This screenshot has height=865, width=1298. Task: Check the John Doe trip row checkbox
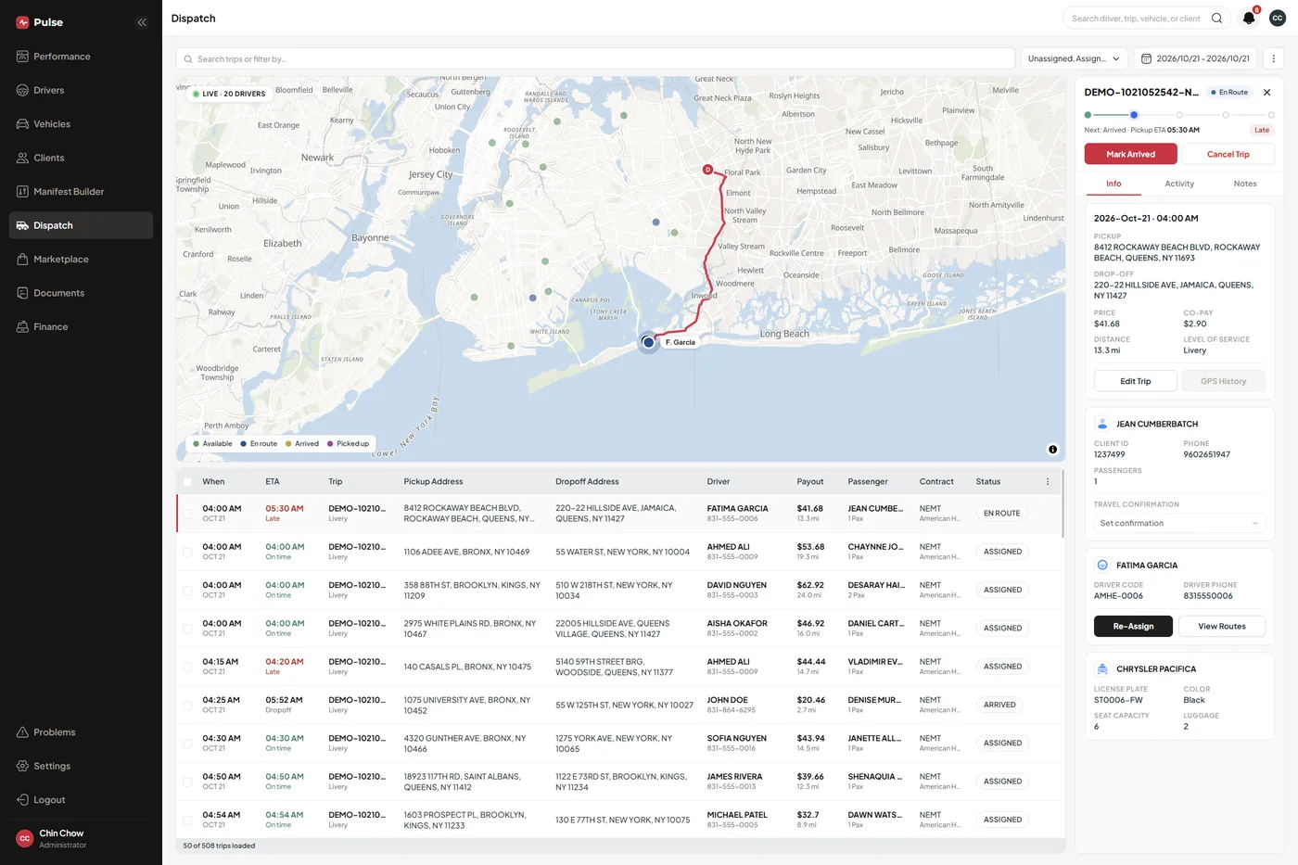(x=187, y=706)
